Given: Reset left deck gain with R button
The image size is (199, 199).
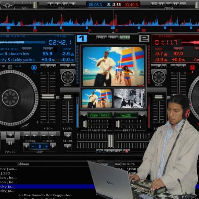Looking at the screenshot, I should (68, 66).
